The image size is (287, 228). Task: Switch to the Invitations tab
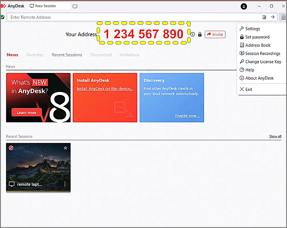pyautogui.click(x=130, y=55)
